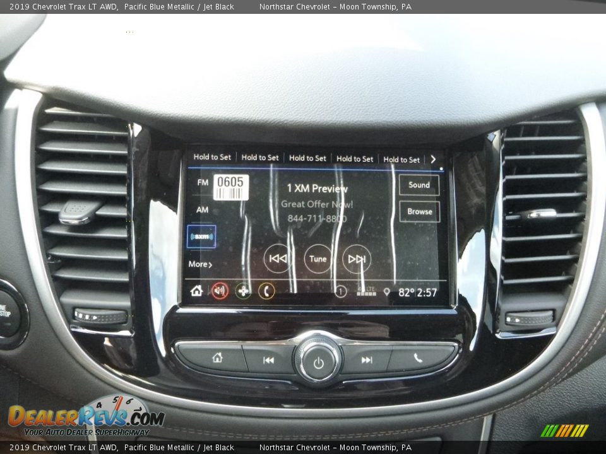The image size is (606, 454).
Task: Push the physical Home button below screen
Action: pyautogui.click(x=217, y=358)
